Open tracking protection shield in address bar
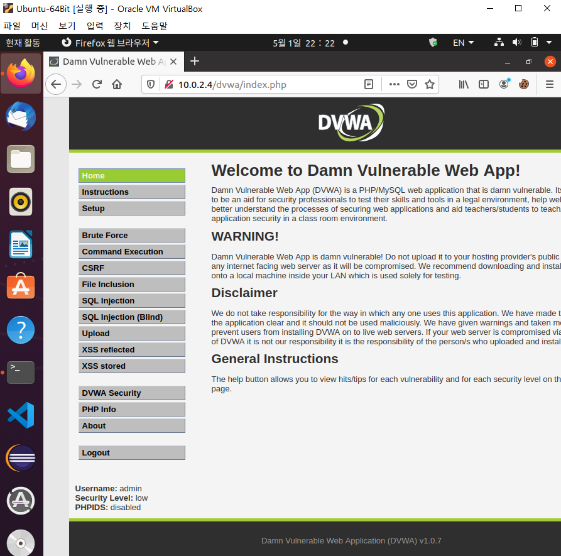 pos(151,84)
